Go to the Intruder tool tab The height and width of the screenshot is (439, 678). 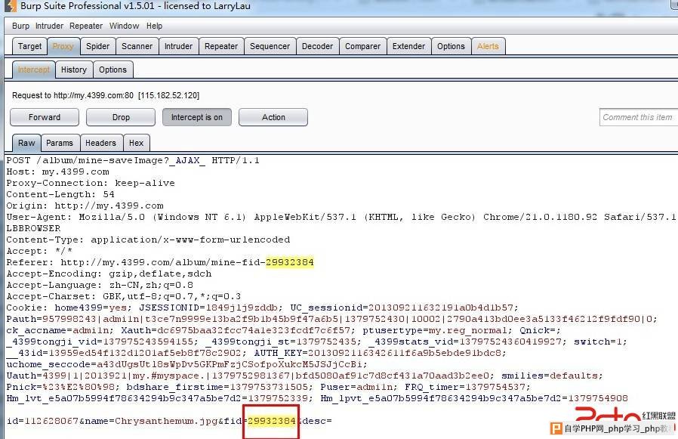coord(178,46)
